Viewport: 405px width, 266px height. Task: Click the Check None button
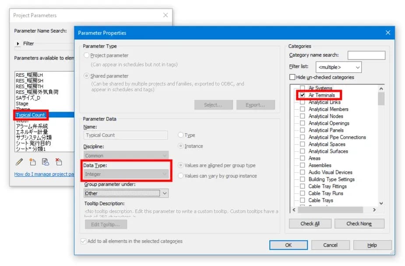click(359, 223)
